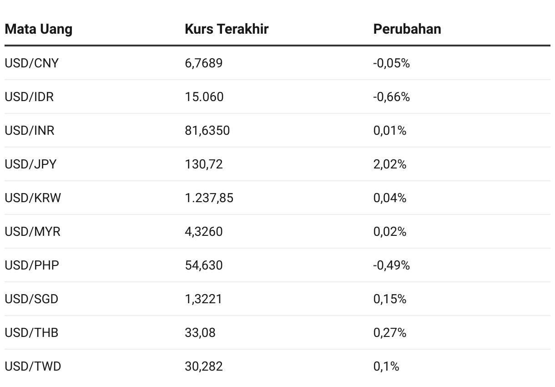The height and width of the screenshot is (387, 555).
Task: Click the USD/THB currency pair
Action: tap(31, 332)
